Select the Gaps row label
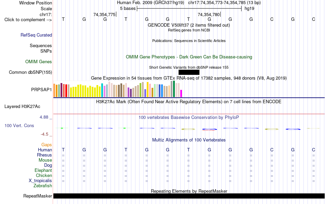 47,145
